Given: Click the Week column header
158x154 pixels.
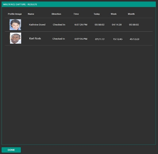Looking at the screenshot, I should (114, 14).
